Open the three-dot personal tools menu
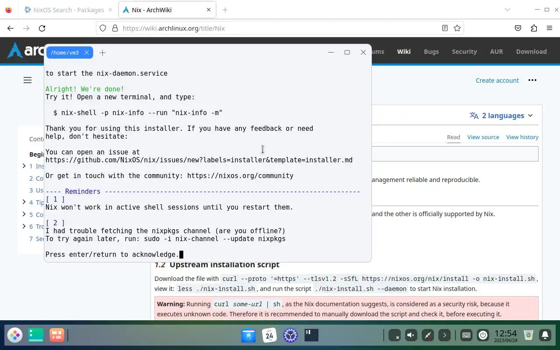The width and height of the screenshot is (560, 350). coord(532,80)
